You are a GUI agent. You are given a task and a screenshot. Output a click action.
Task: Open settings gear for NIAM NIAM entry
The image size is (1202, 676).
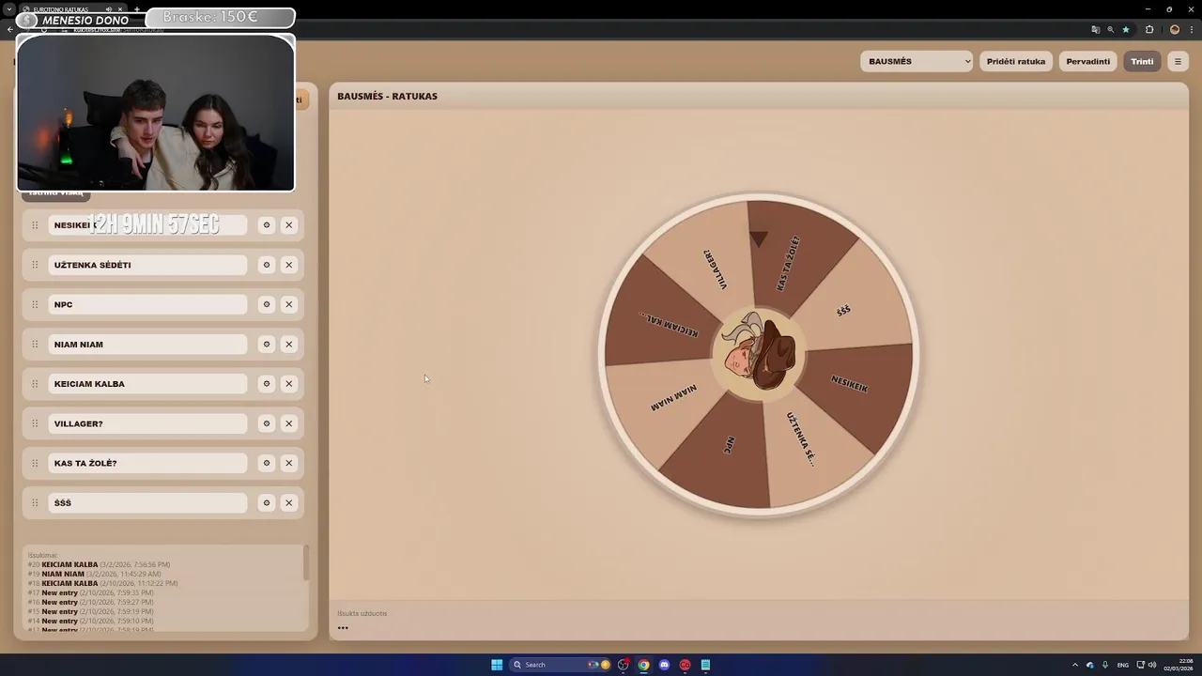[x=267, y=345]
